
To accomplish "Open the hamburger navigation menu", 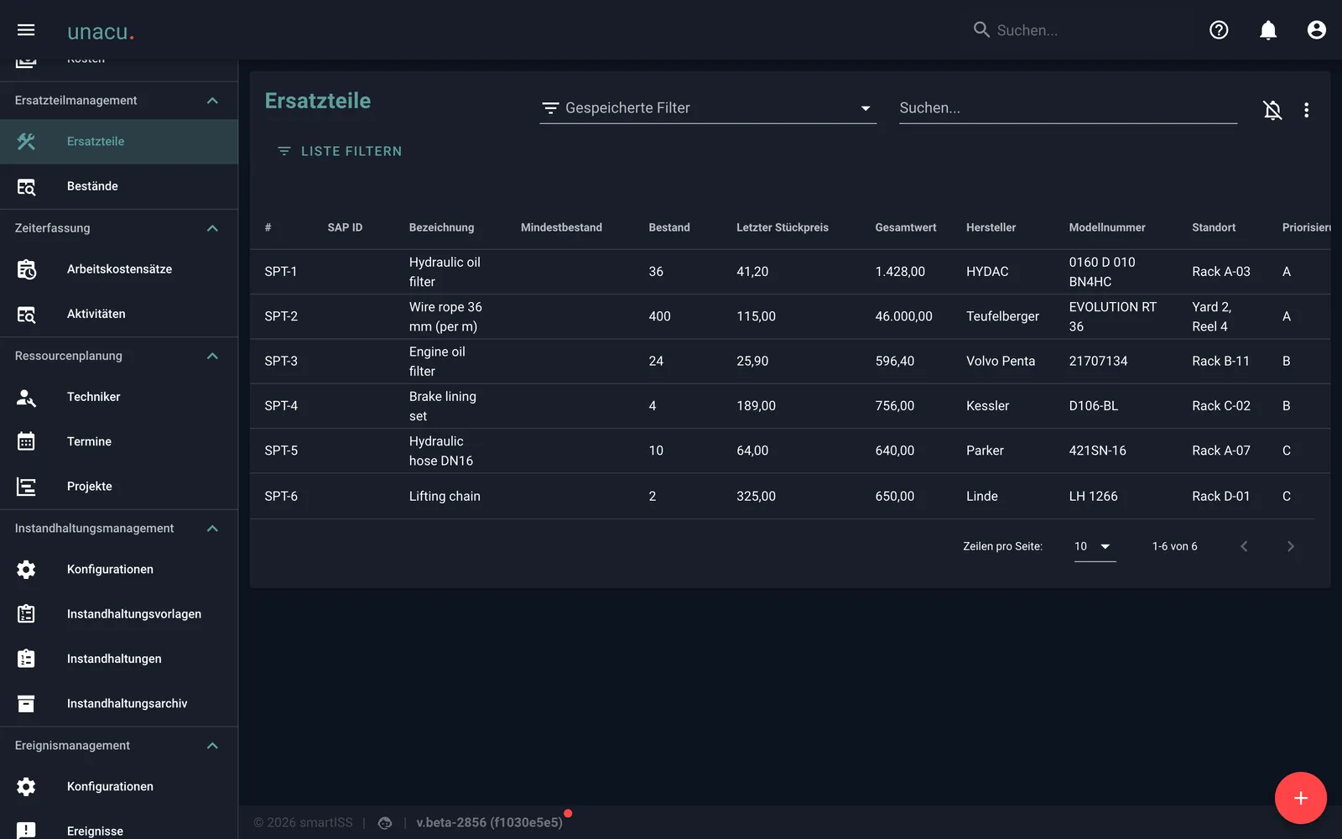I will 26,30.
